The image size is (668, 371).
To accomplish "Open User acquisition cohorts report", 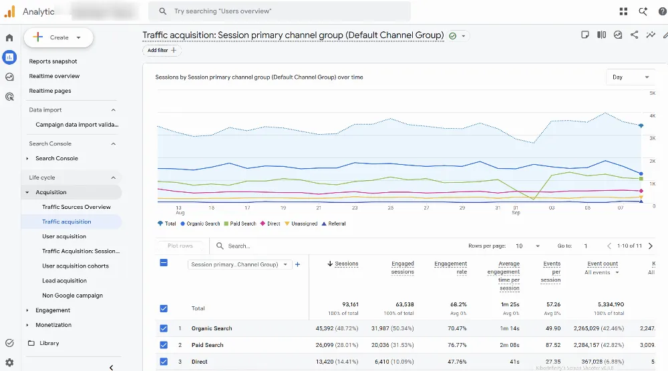I will 75,266.
